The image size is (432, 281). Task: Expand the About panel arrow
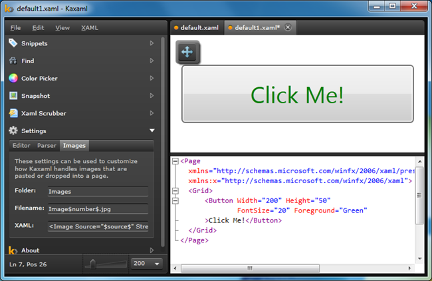[x=152, y=250]
